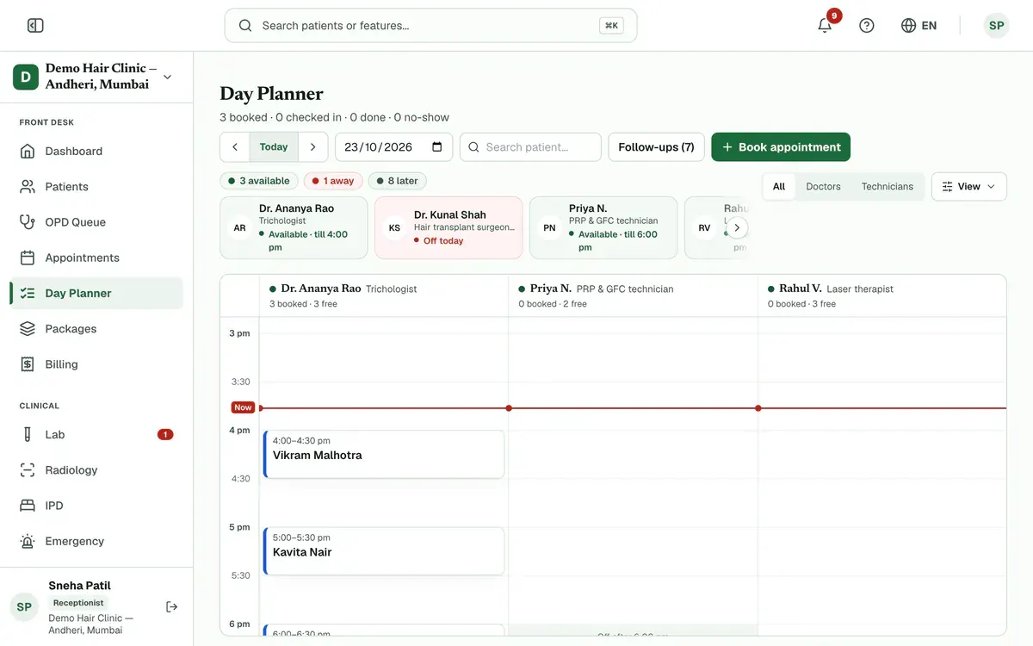This screenshot has height=646, width=1033.
Task: Open Appointments in the sidebar
Action: (x=96, y=258)
